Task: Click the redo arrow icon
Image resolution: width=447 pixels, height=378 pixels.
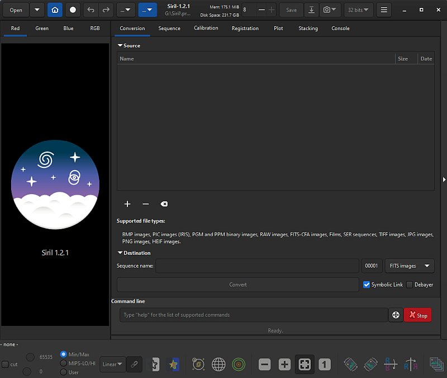Action: coord(106,10)
